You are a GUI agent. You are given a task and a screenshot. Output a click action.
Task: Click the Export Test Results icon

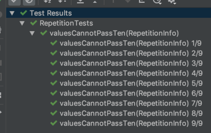pos(142,1)
